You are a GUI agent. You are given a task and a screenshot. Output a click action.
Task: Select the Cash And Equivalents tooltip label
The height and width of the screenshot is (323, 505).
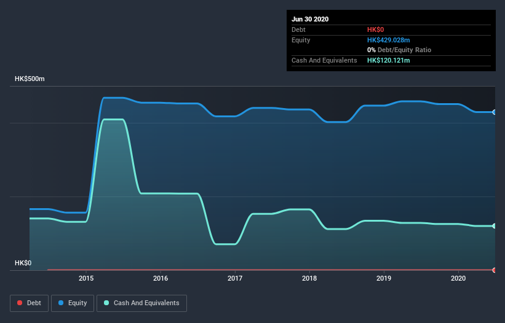(324, 60)
